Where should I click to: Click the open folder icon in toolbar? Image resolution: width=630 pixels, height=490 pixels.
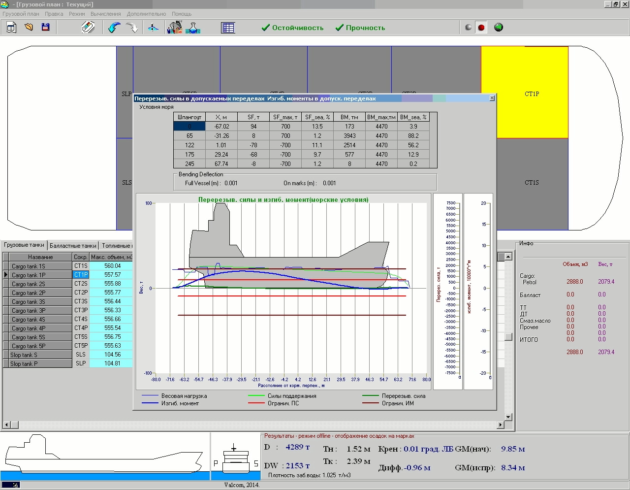click(x=29, y=28)
